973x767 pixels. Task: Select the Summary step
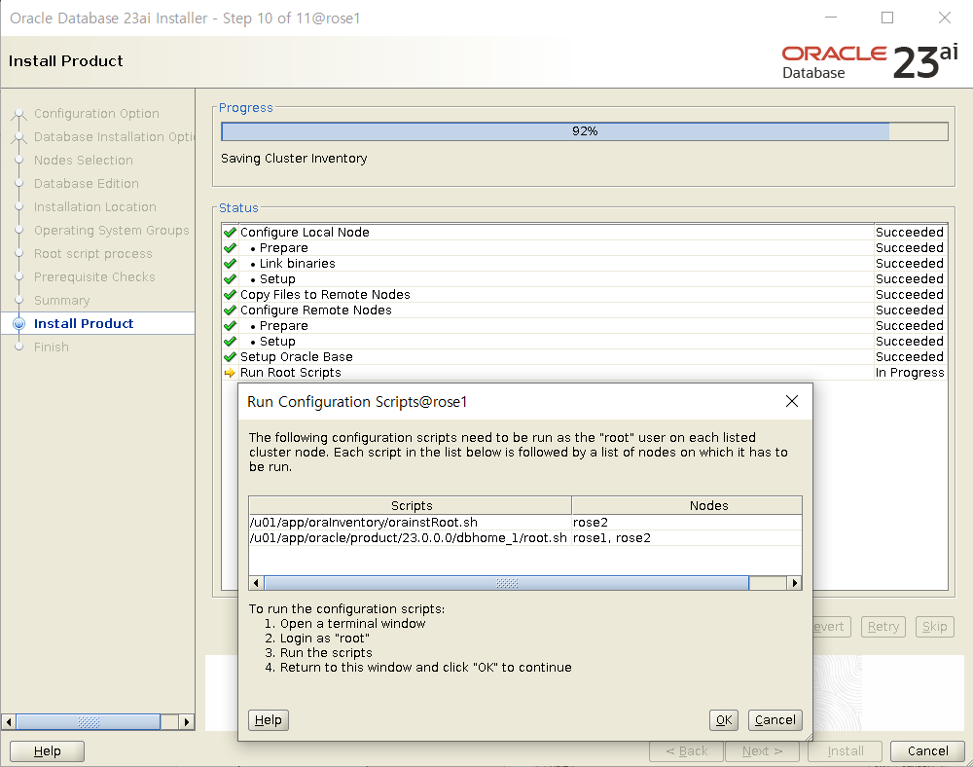pyautogui.click(x=61, y=301)
